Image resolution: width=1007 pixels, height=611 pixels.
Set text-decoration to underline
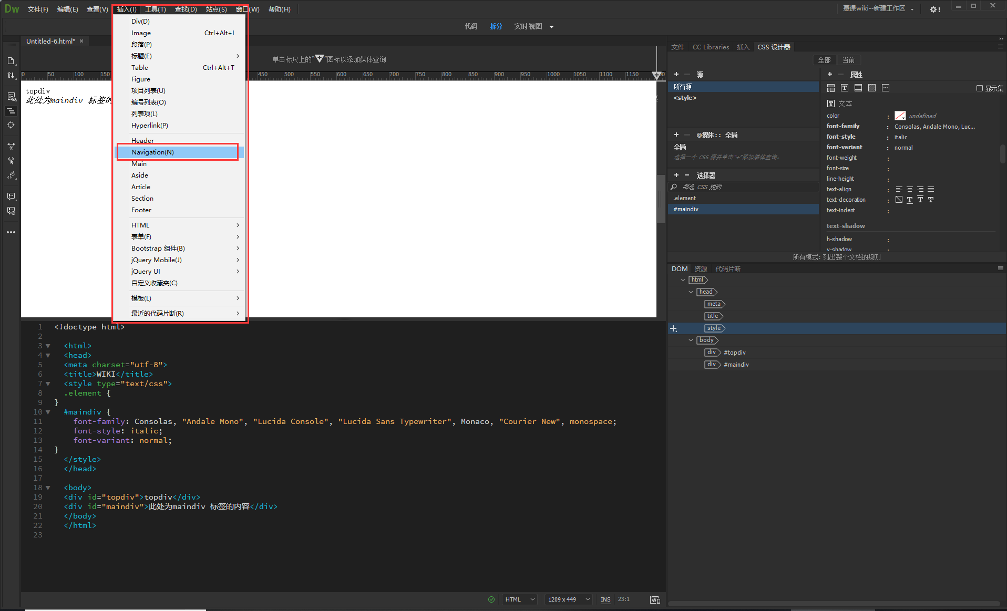[x=909, y=200]
